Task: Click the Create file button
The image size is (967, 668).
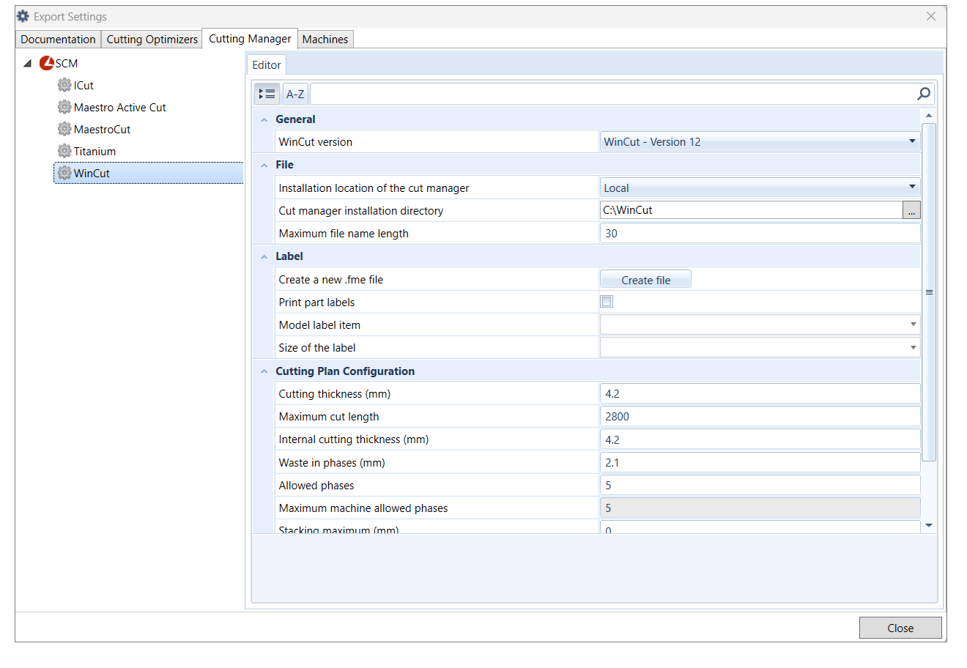Action: tap(645, 280)
